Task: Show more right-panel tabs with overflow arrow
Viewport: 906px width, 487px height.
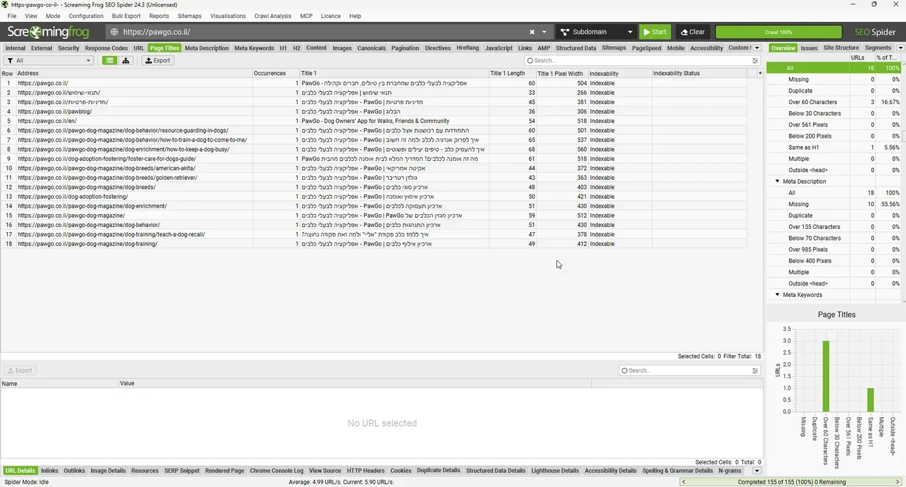Action: coord(900,48)
